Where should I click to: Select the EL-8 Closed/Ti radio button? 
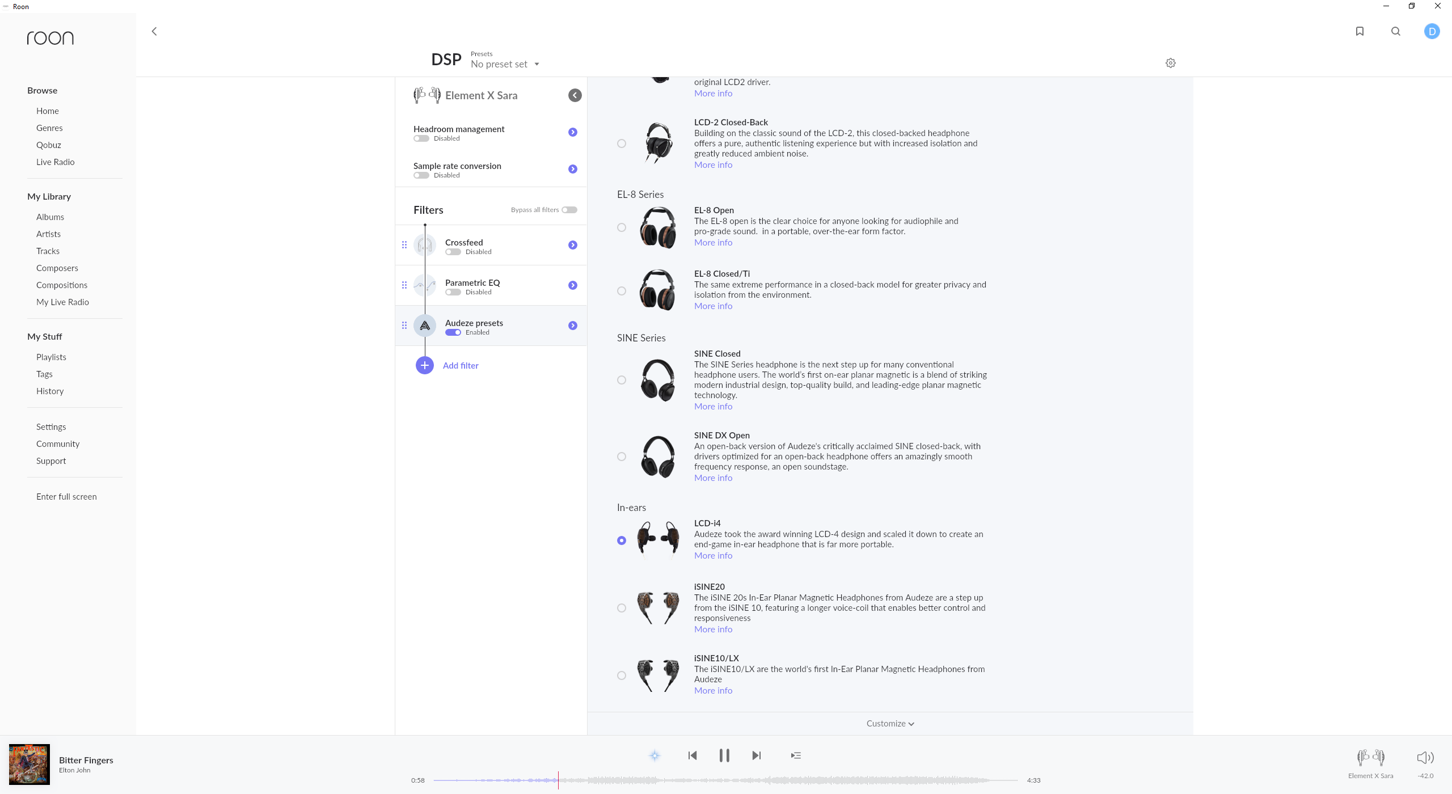click(622, 291)
